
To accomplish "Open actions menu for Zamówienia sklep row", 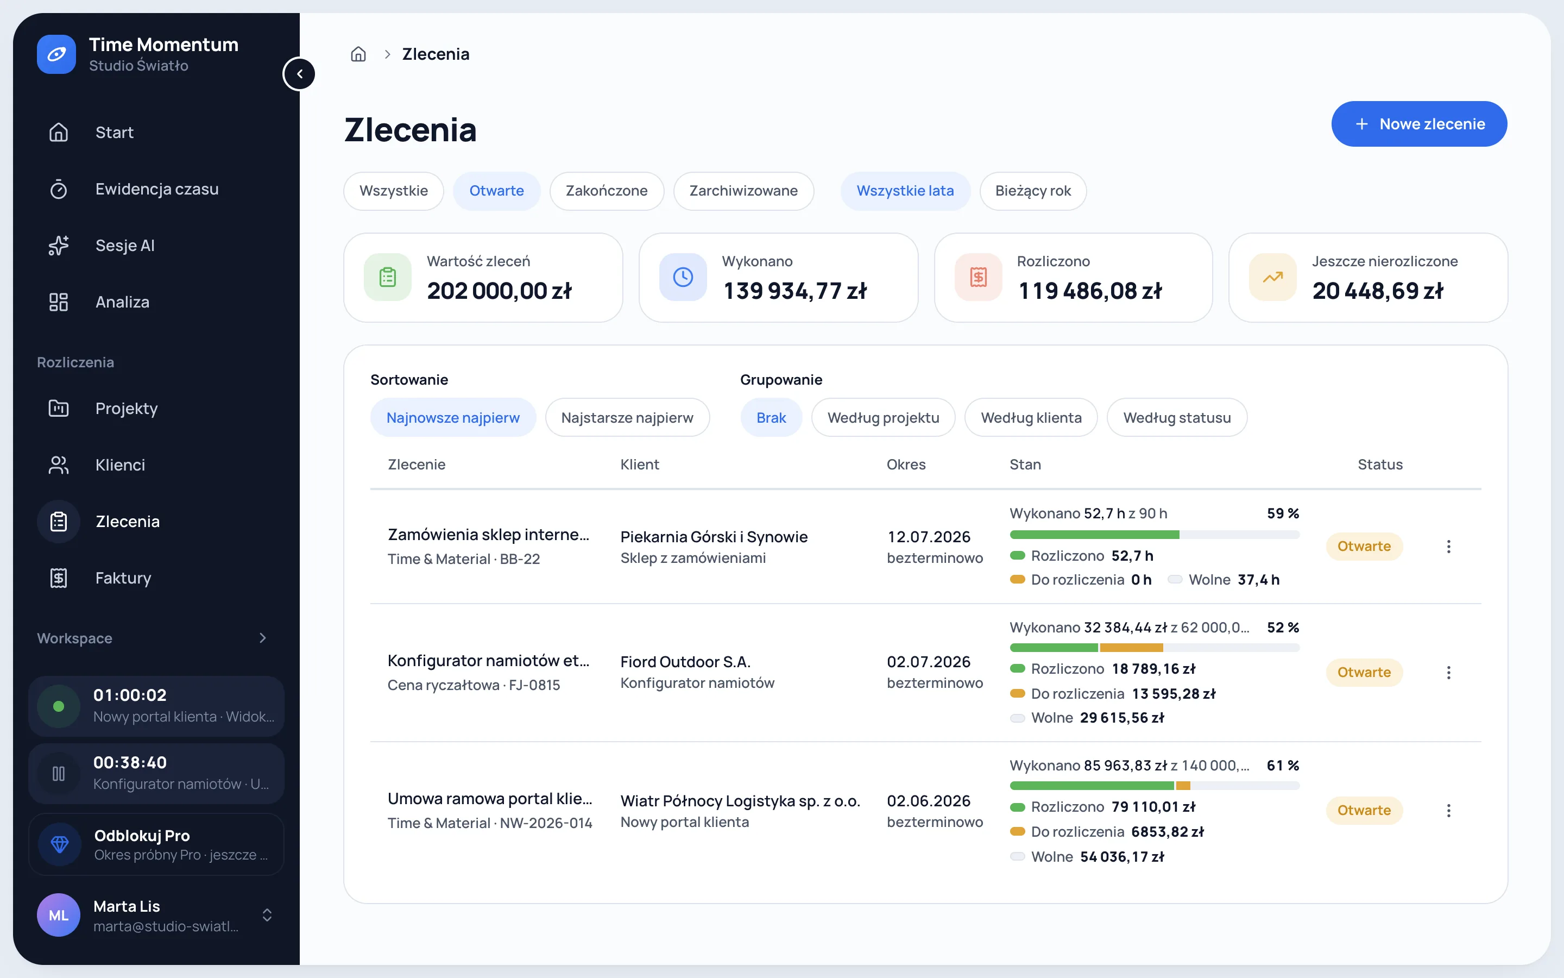I will coord(1448,547).
